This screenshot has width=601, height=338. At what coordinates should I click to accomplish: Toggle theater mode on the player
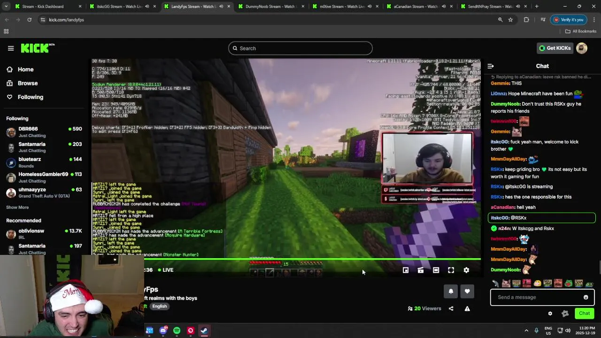pyautogui.click(x=436, y=270)
